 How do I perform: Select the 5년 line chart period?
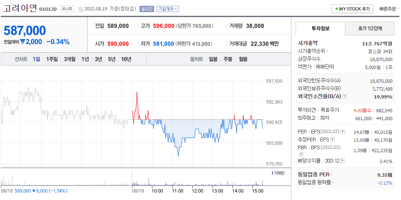[112, 59]
